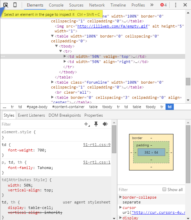Screen dimensions: 191x220
Task: Click the DOM tree scroll down arrow
Action: pos(188,100)
